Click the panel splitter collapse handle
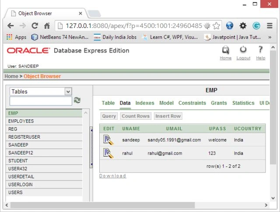The height and width of the screenshot is (212, 280). pos(91,147)
